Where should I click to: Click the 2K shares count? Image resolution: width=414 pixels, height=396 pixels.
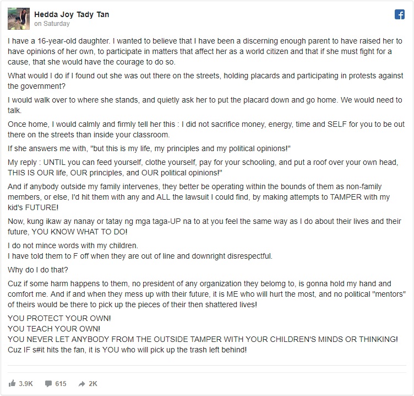pyautogui.click(x=92, y=383)
